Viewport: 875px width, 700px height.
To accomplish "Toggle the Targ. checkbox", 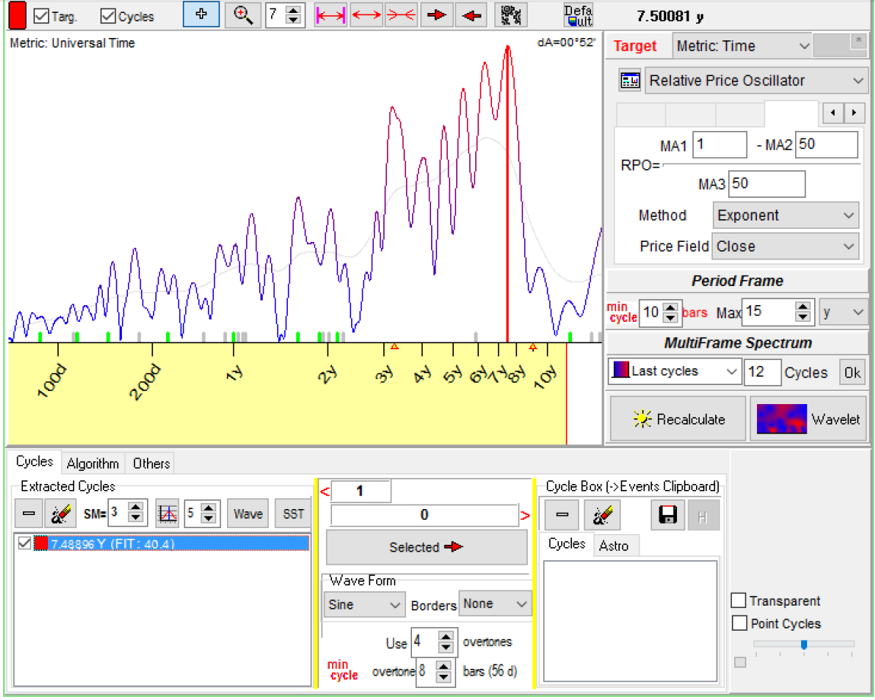I will point(43,16).
